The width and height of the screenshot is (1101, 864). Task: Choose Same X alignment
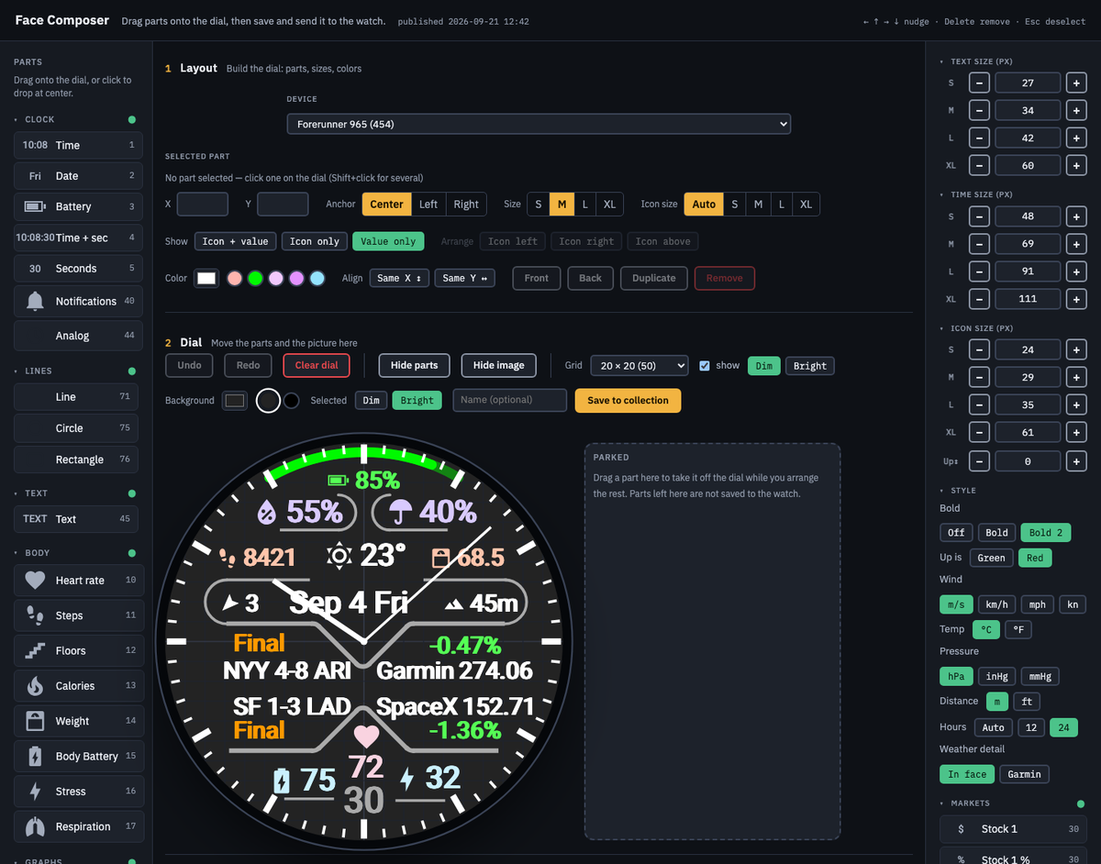[x=399, y=278]
